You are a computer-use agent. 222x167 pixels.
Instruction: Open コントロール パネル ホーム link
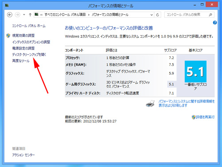pyautogui.click(x=29, y=26)
